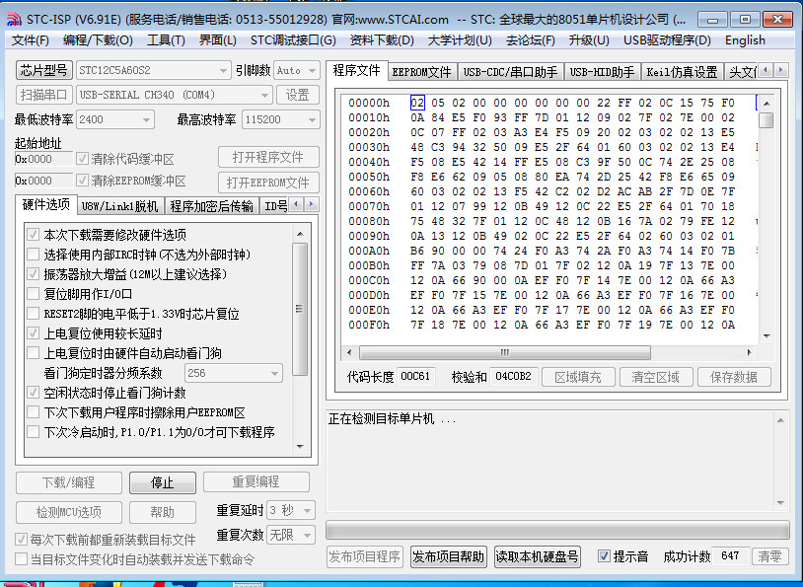Screen dimensions: 803x587
Task: Enable 复位脚用作I/O口 checkbox
Action: tap(34, 294)
